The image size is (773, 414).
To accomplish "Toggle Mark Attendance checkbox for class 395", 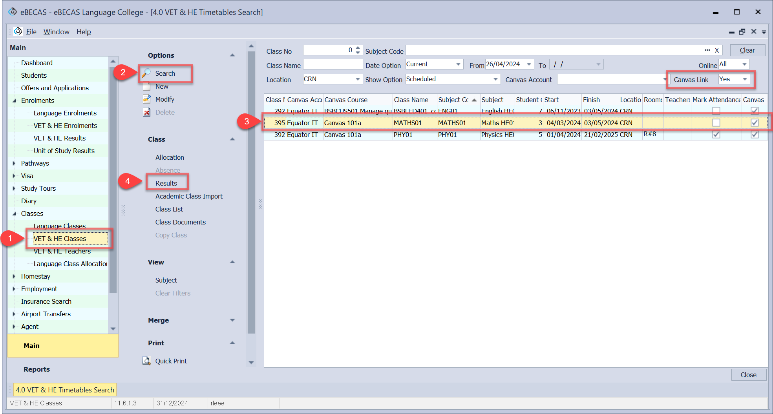I will (x=716, y=123).
